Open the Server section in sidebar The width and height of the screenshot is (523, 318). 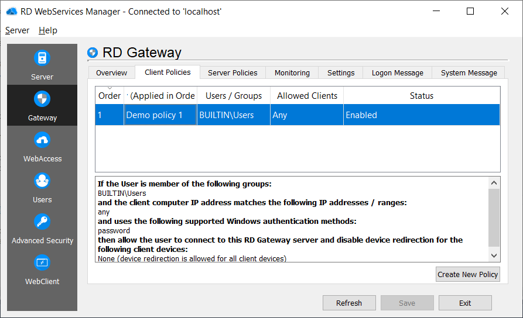[x=42, y=64]
